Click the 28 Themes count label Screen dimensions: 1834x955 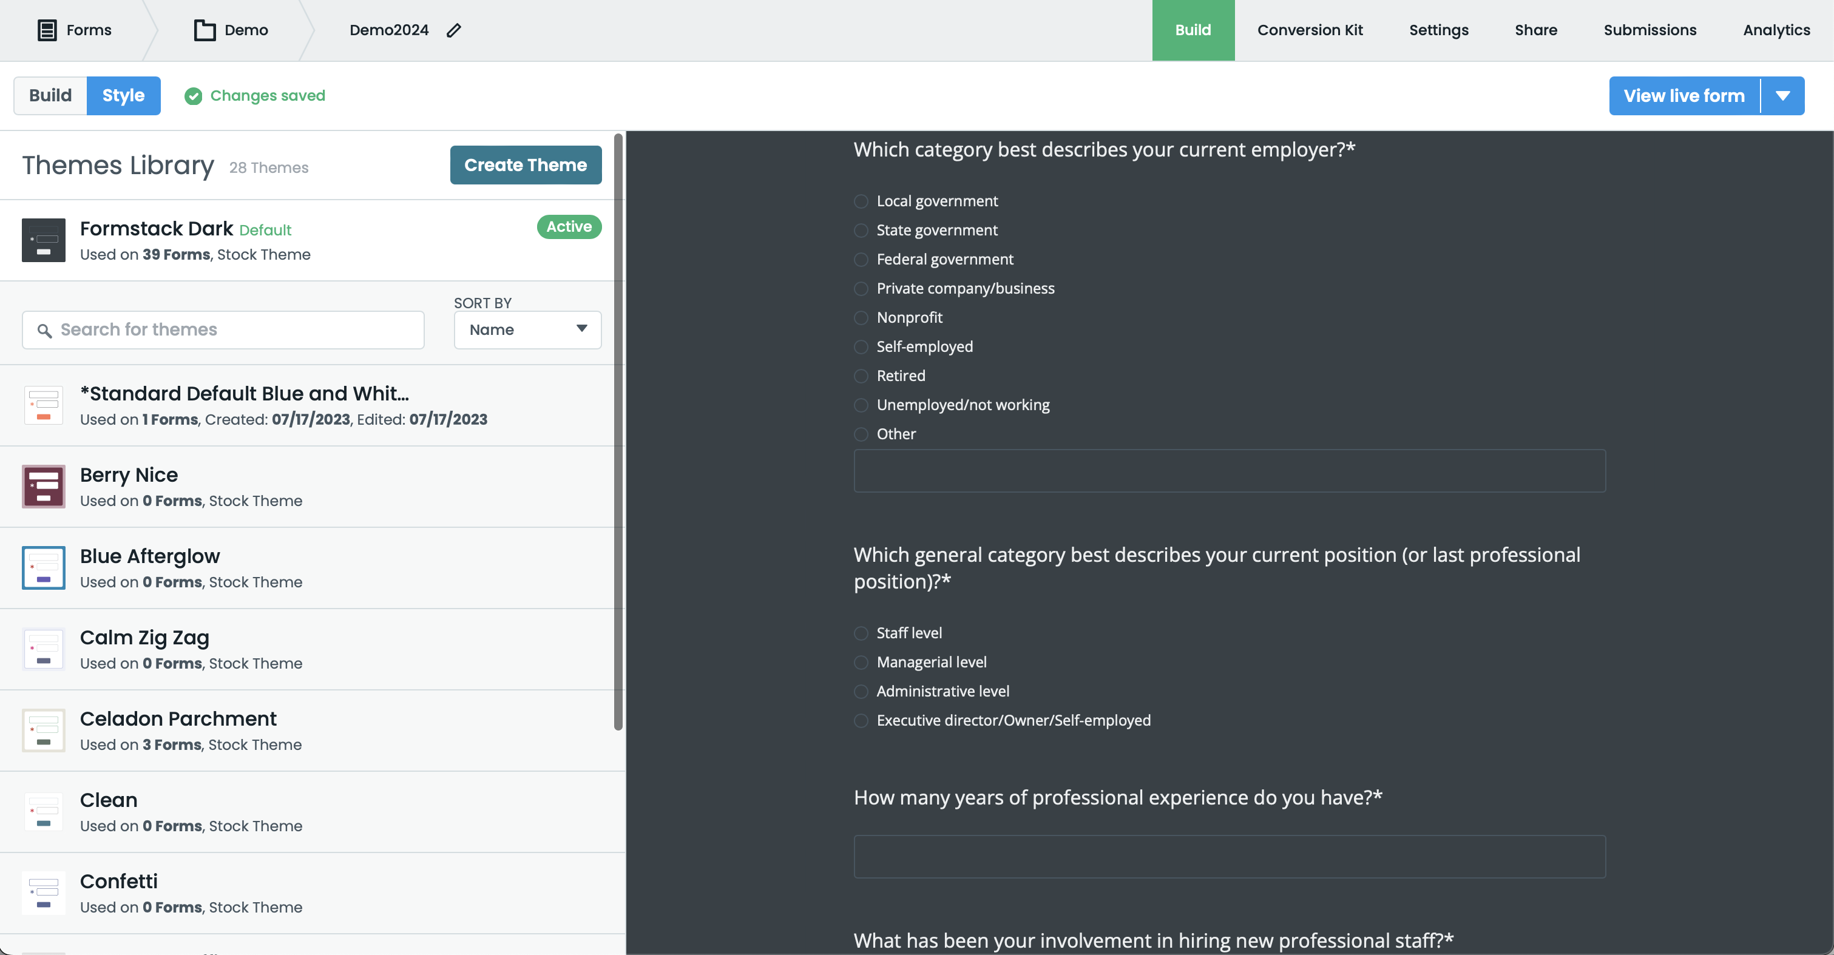tap(268, 168)
